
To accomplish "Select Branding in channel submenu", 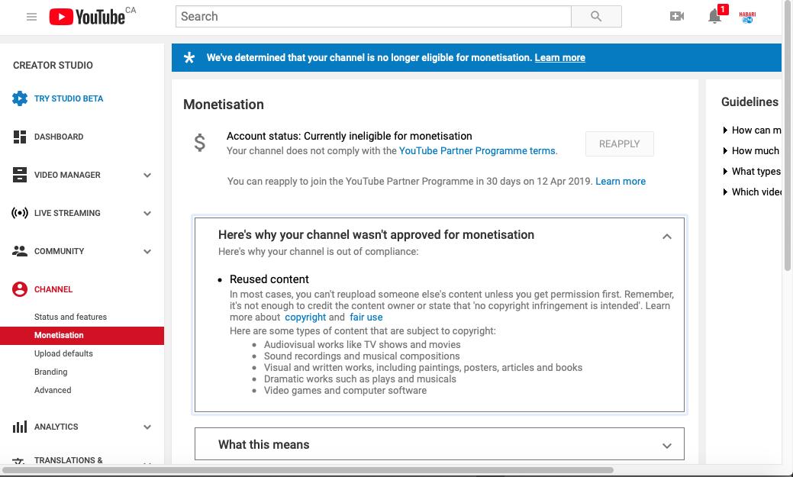I will pos(50,372).
